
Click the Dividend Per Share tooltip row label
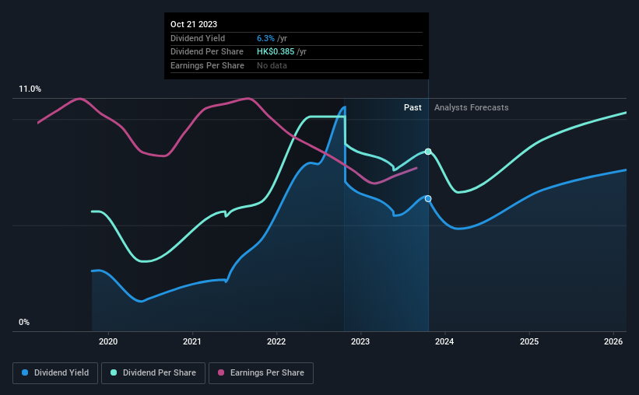[206, 52]
